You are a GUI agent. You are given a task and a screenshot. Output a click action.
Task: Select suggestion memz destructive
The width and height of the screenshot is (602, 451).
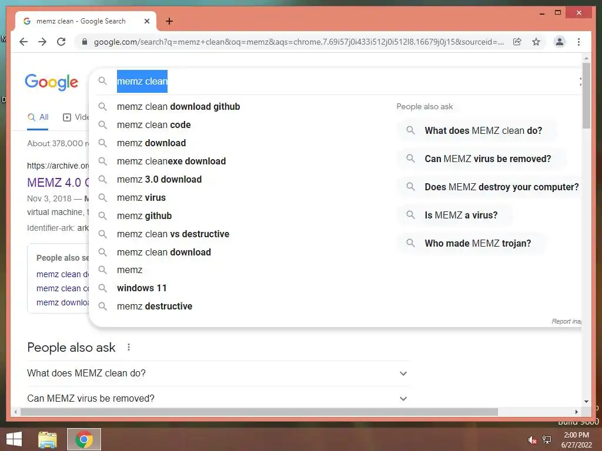point(155,306)
